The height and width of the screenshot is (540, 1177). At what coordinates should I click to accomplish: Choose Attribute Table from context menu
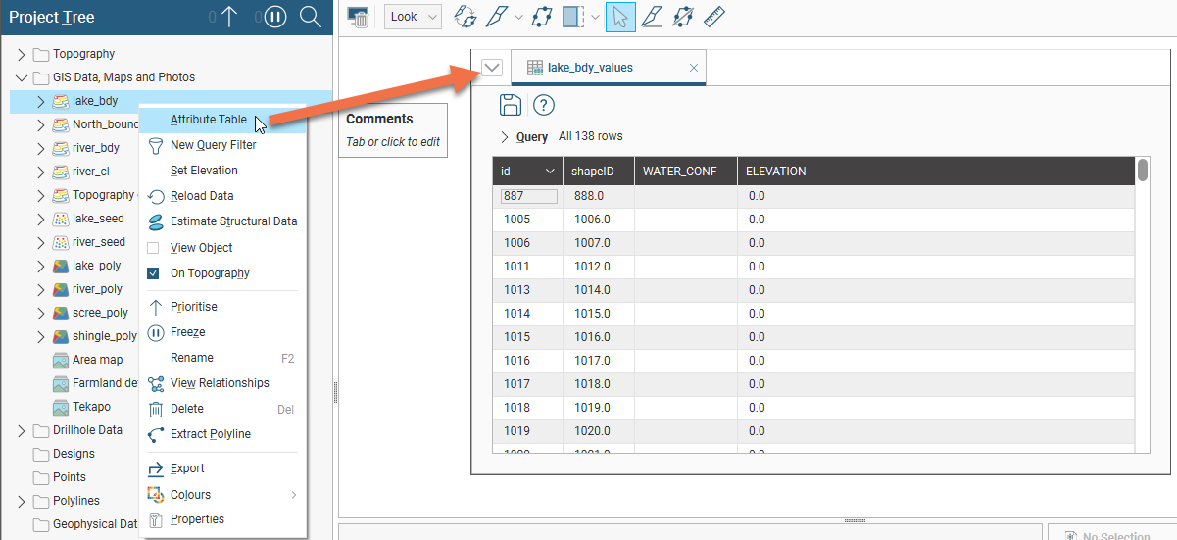coord(208,120)
